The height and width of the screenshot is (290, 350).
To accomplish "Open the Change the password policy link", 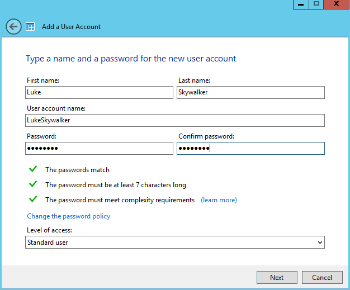I will click(69, 216).
